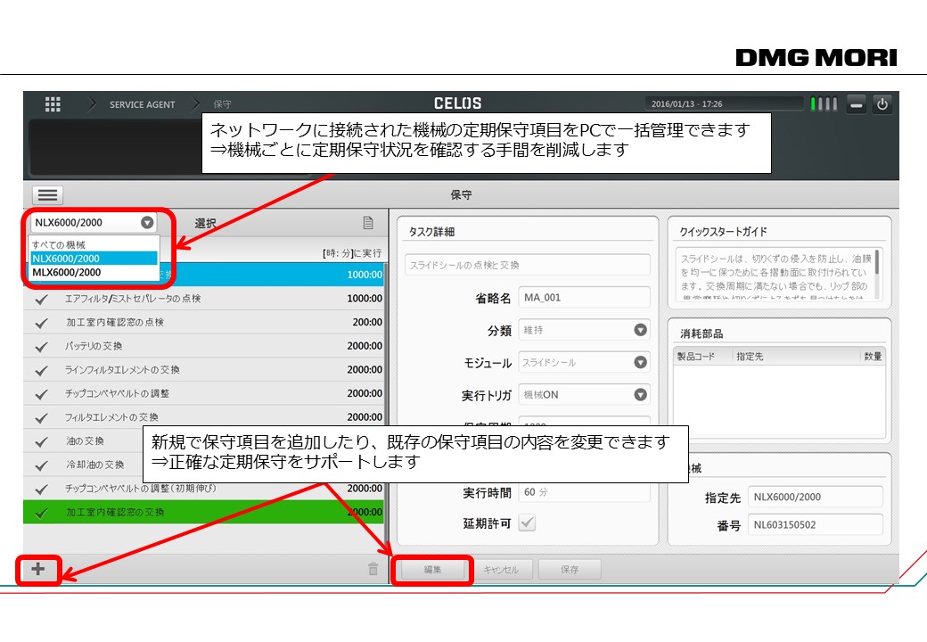The width and height of the screenshot is (927, 642).
Task: Click check mark beside 加工室内確認窓の点検
Action: click(x=41, y=323)
